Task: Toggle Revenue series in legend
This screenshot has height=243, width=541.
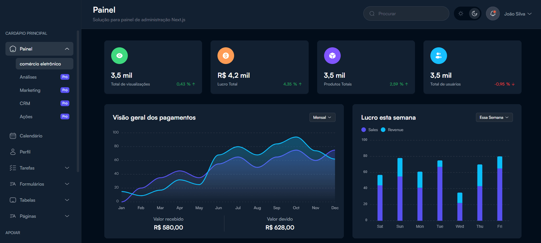Action: point(392,130)
